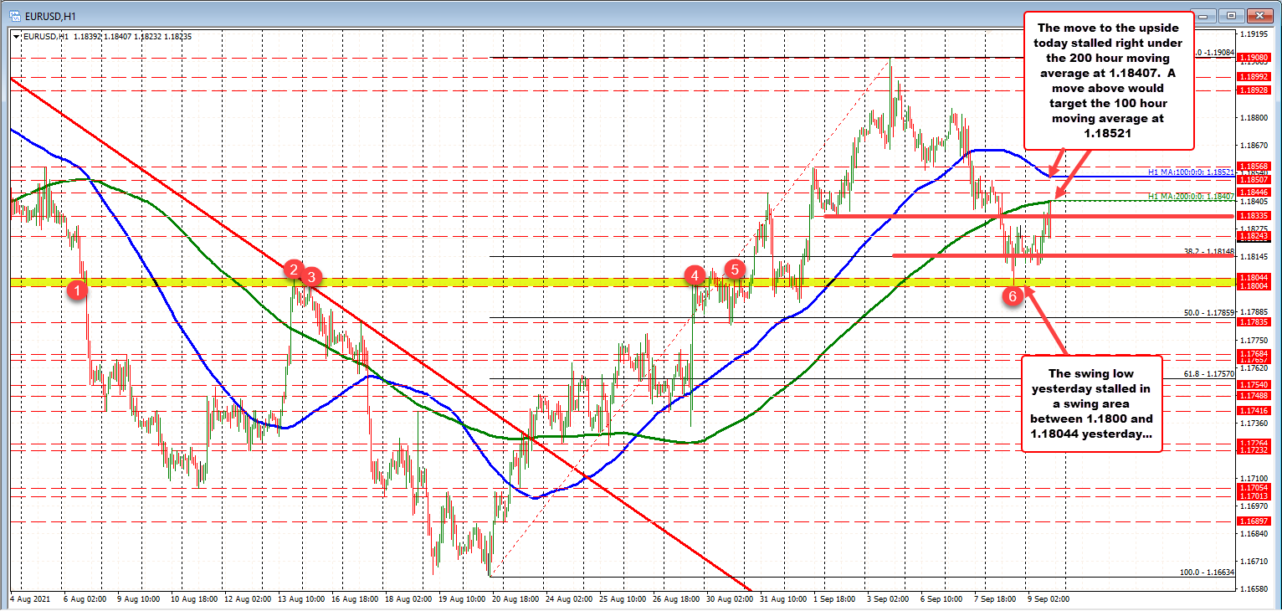Click the 61.8 - 1.17570 Fibonacci label
1282x611 pixels.
[1209, 374]
